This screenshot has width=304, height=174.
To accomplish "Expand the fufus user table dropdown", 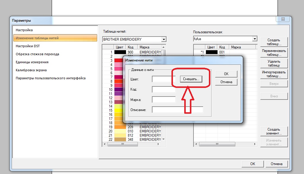I will 254,39.
